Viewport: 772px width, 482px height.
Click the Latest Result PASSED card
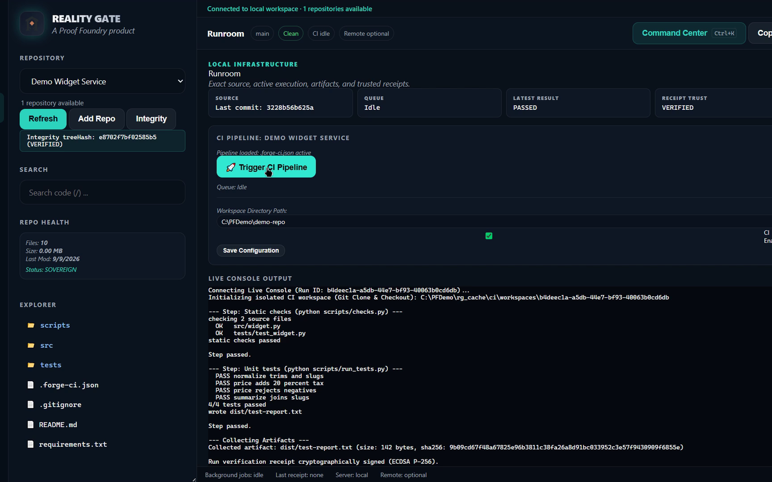tap(578, 103)
